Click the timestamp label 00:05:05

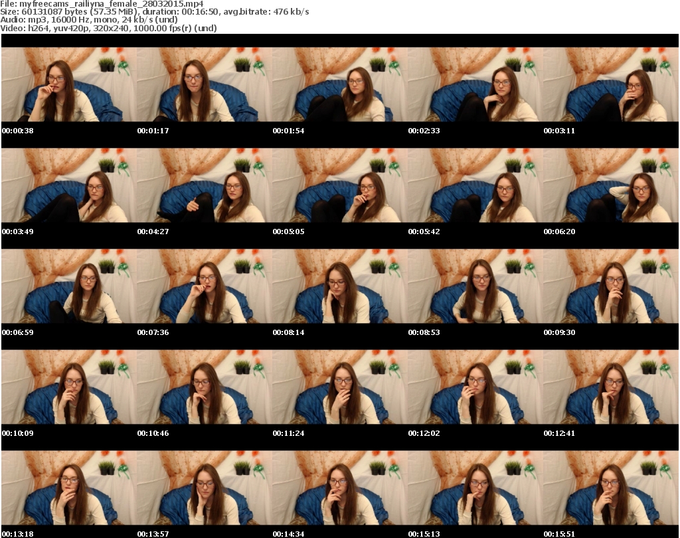point(288,232)
